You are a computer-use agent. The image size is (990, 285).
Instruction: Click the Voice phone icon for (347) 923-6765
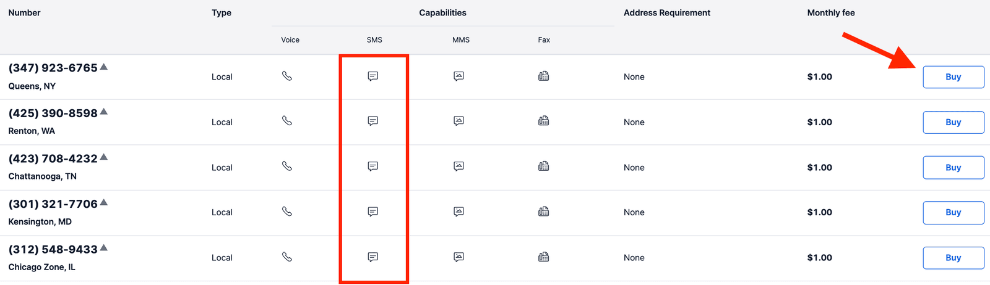point(287,76)
